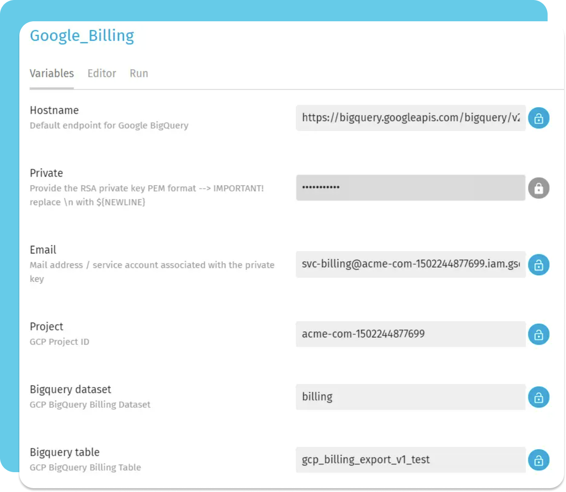
Task: Click the Private variable label
Action: coord(46,173)
